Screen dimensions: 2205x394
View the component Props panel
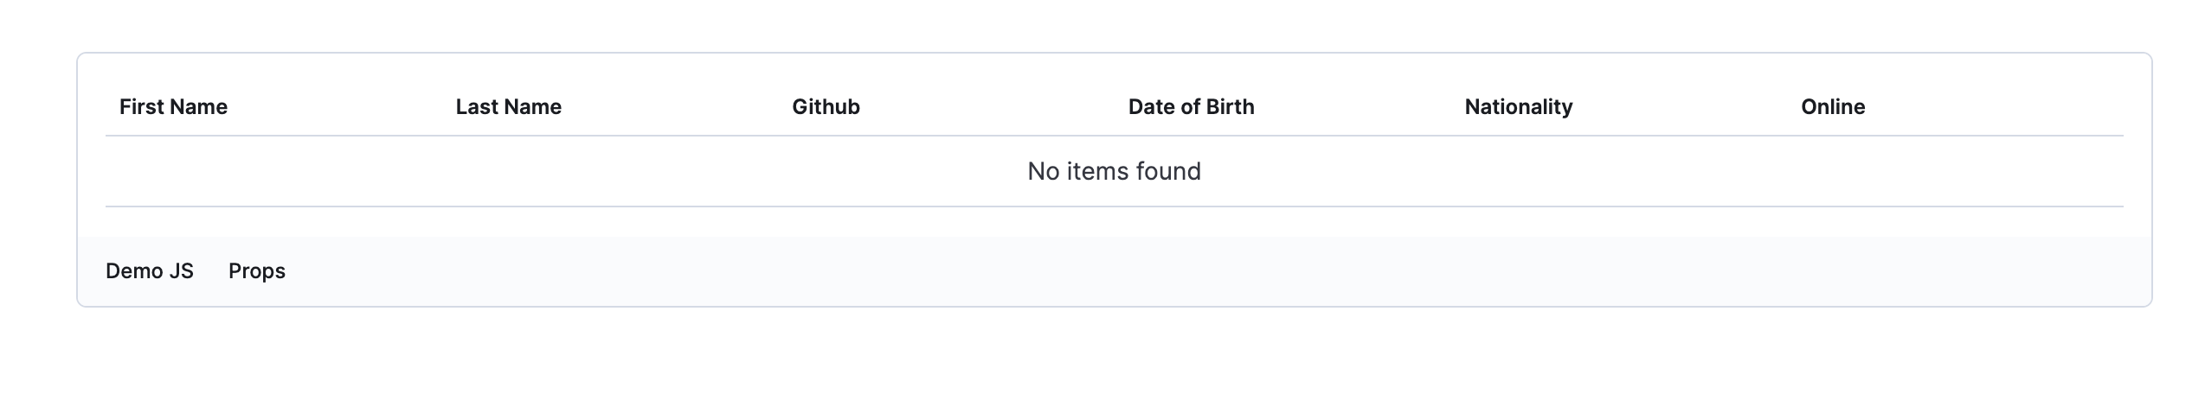[257, 271]
